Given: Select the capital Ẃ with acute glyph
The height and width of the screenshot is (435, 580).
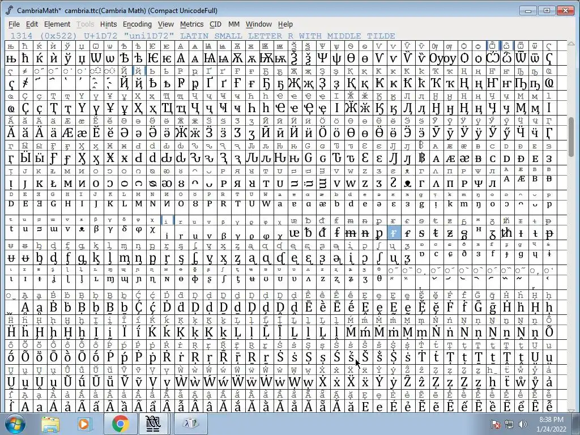Looking at the screenshot, I should tap(210, 382).
